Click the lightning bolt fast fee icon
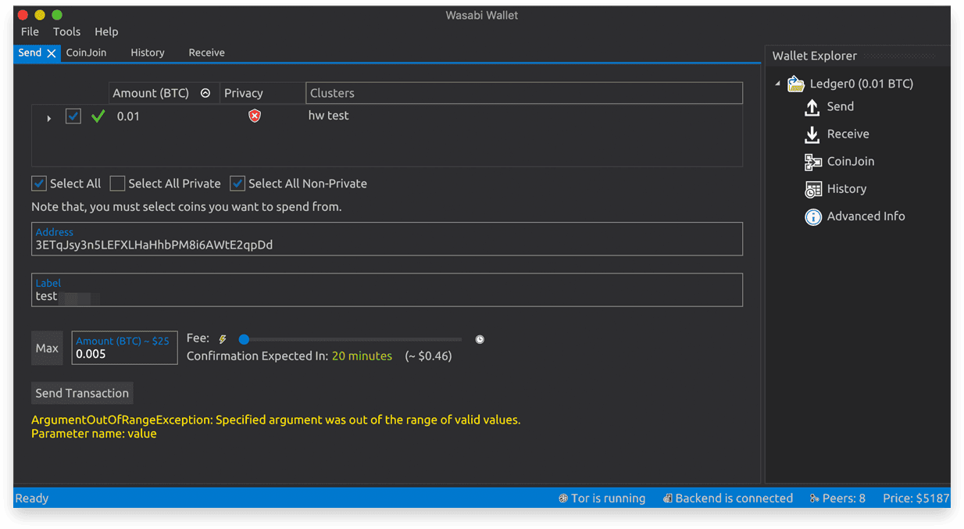Viewport: 964px width, 529px height. click(x=223, y=339)
